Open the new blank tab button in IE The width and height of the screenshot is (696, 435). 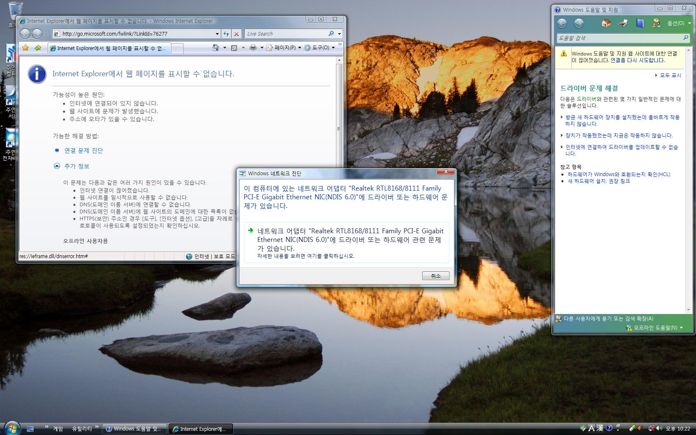[x=177, y=48]
